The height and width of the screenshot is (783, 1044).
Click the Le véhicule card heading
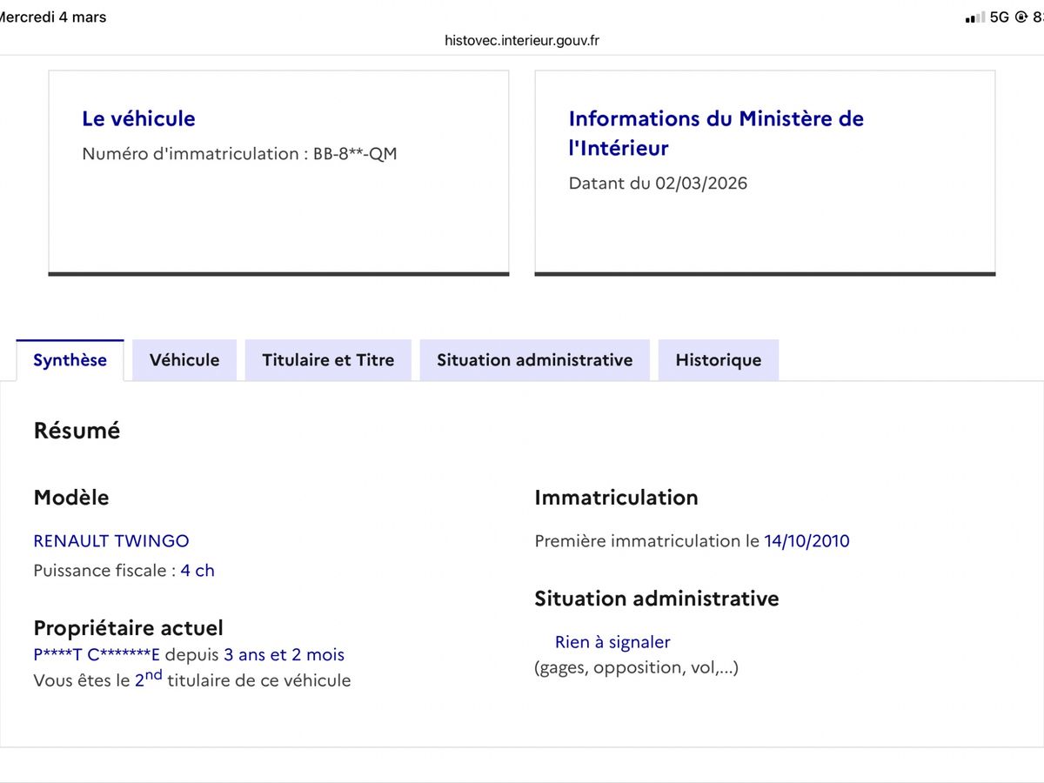(138, 118)
